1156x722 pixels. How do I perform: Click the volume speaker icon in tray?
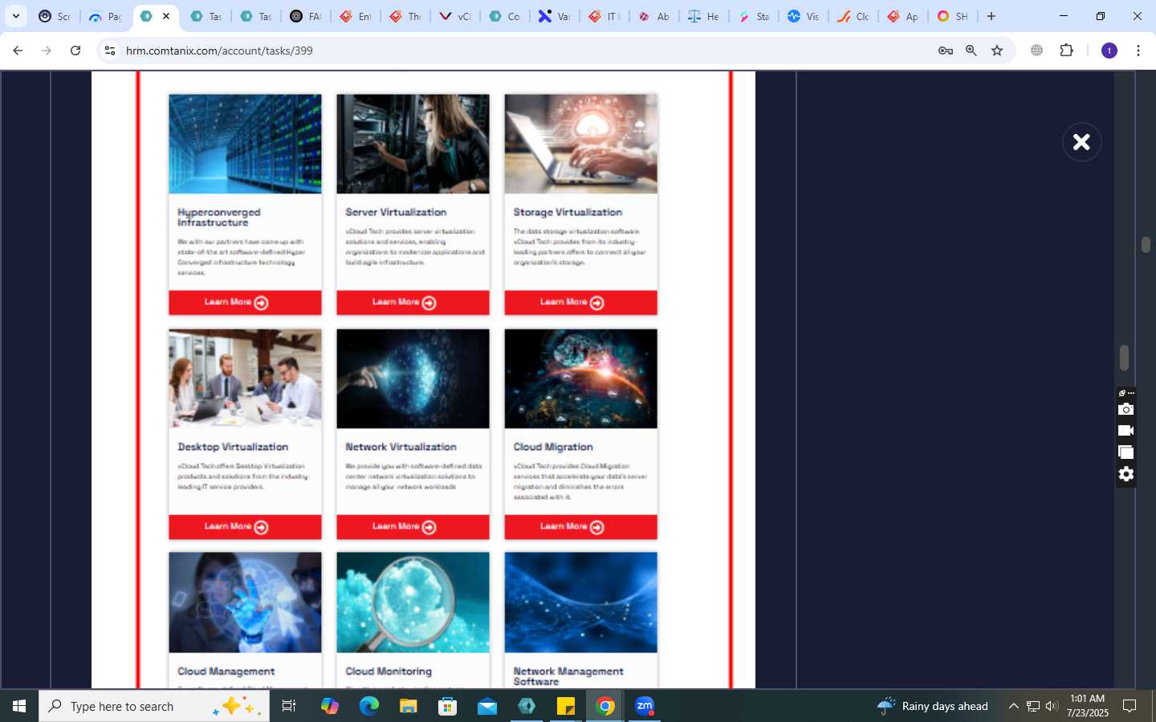click(x=1052, y=706)
